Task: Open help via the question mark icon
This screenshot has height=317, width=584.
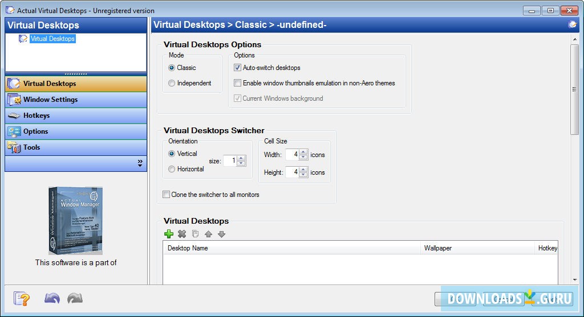Action: pyautogui.click(x=22, y=298)
